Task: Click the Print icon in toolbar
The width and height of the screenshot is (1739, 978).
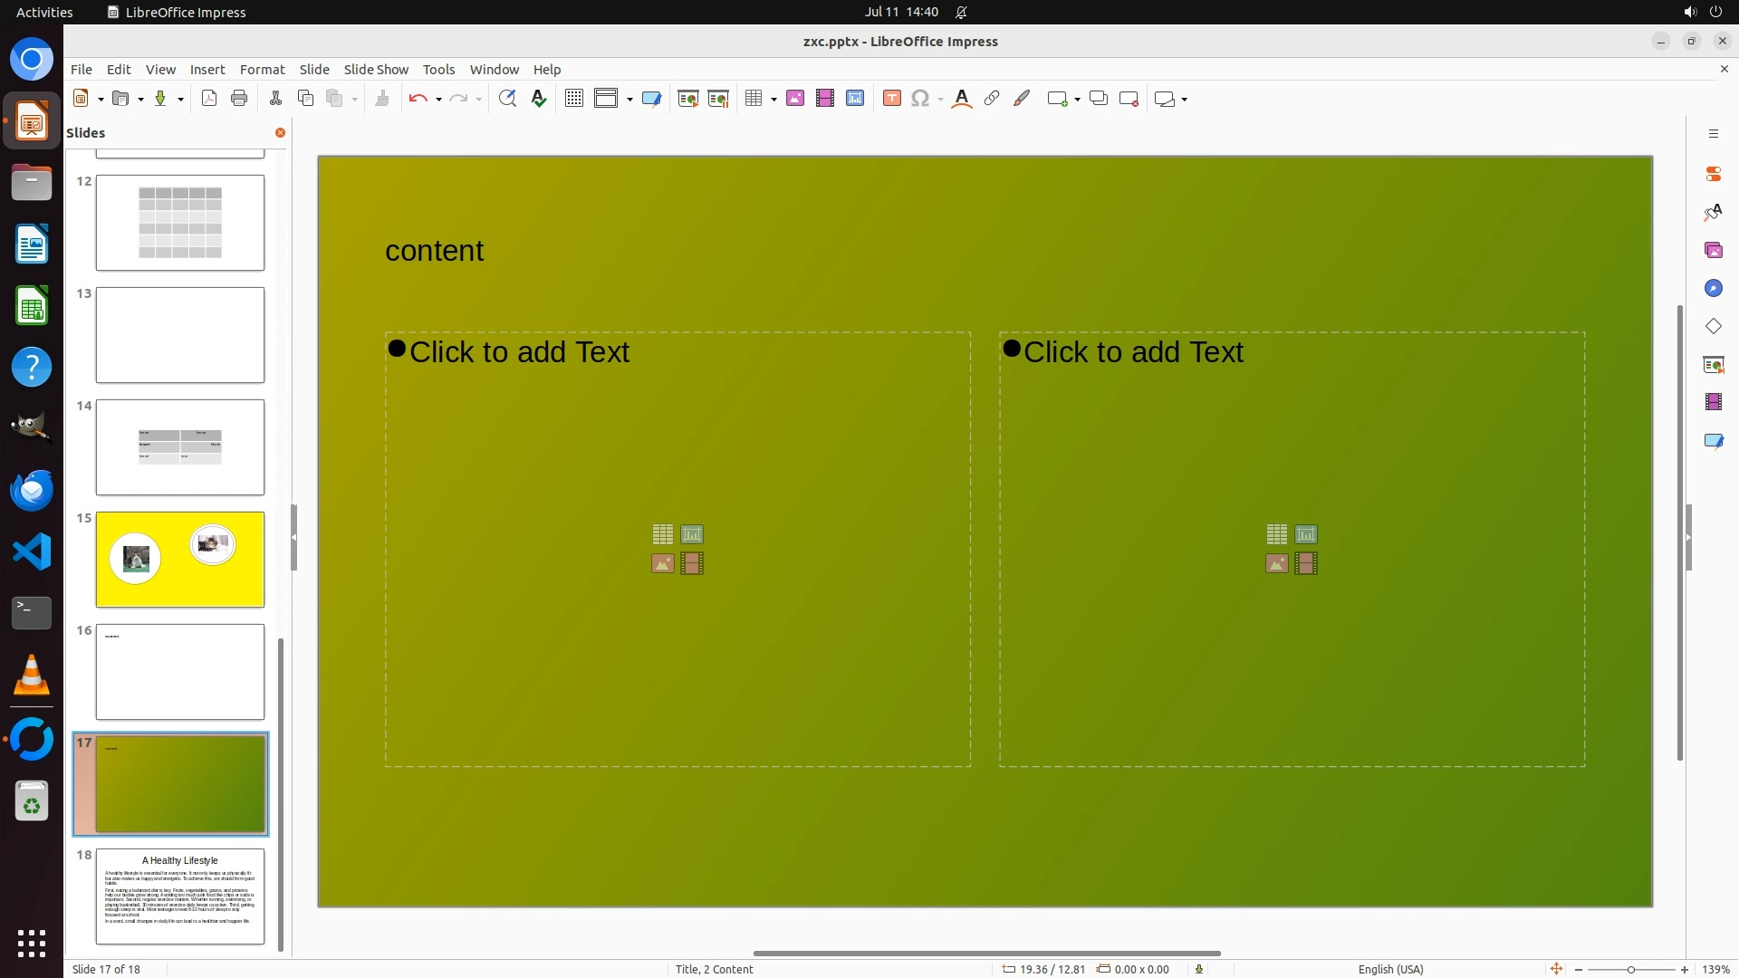Action: tap(239, 99)
